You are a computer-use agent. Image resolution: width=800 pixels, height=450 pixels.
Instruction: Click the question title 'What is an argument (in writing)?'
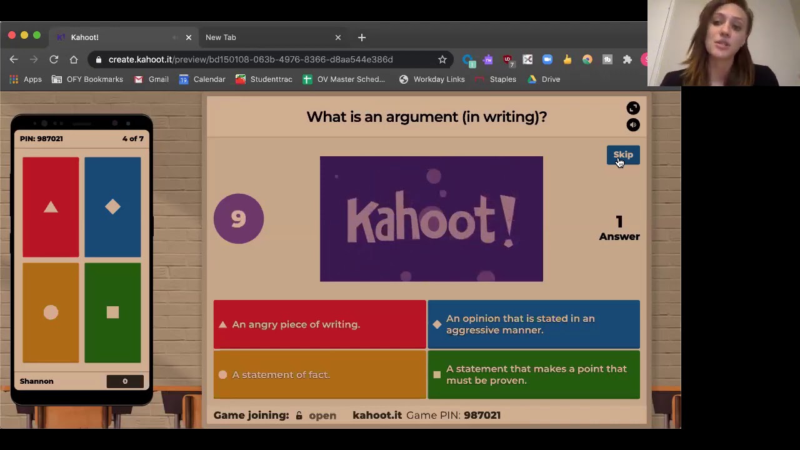point(427,117)
